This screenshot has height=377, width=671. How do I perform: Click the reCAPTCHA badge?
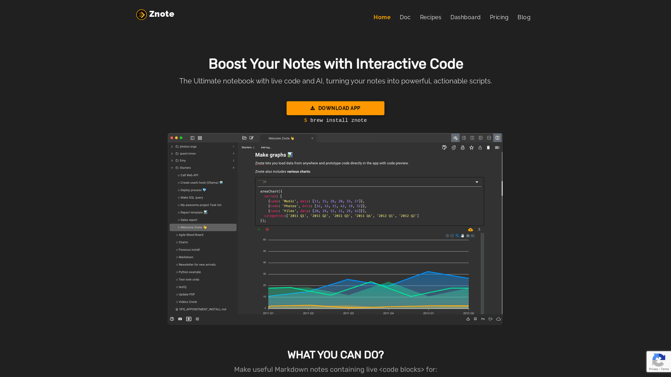pos(659,362)
